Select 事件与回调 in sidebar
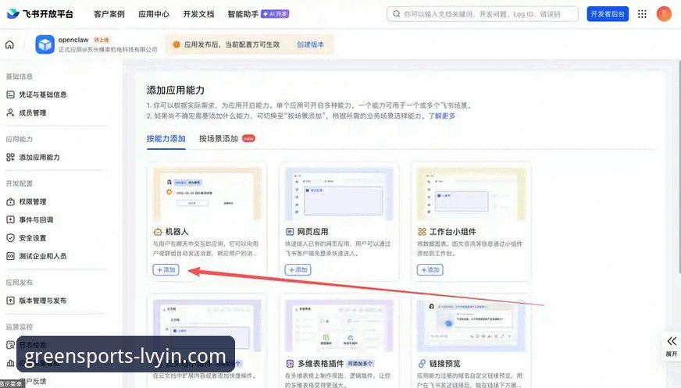 (x=36, y=220)
